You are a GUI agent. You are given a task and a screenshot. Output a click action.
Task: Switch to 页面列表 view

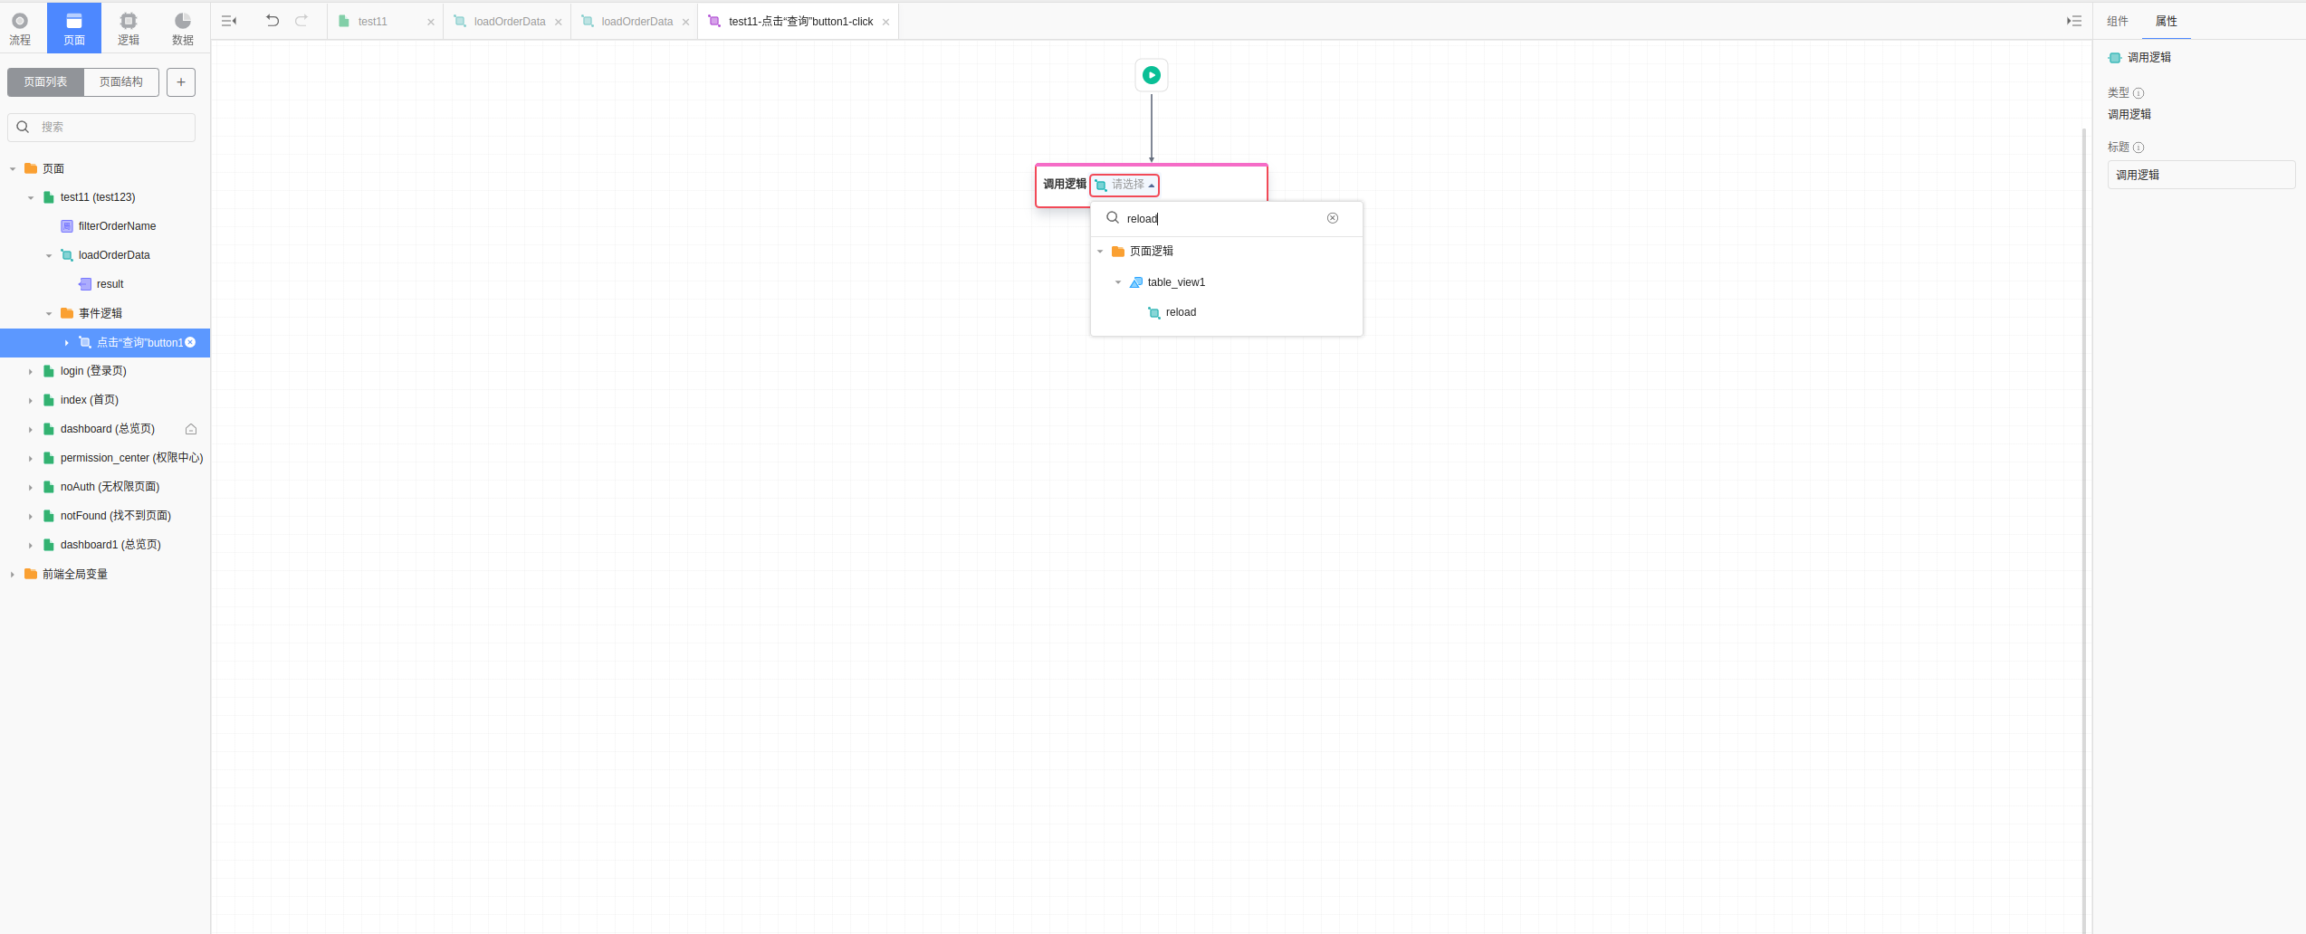tap(45, 82)
